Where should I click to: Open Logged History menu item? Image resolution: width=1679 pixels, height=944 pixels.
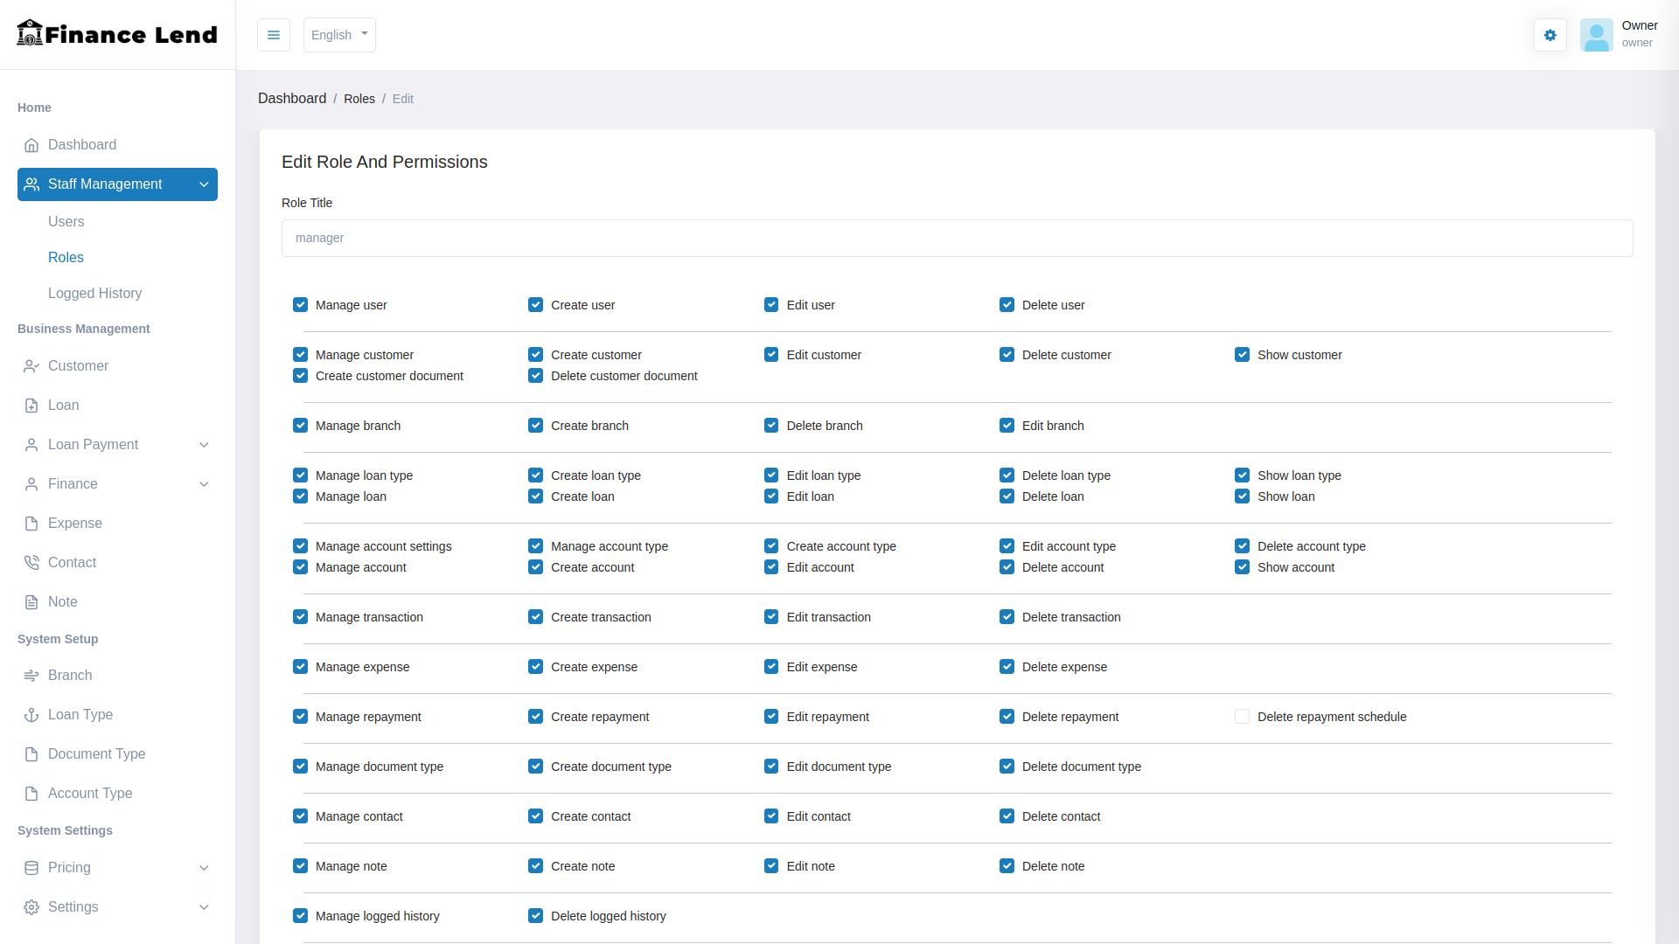pyautogui.click(x=94, y=294)
